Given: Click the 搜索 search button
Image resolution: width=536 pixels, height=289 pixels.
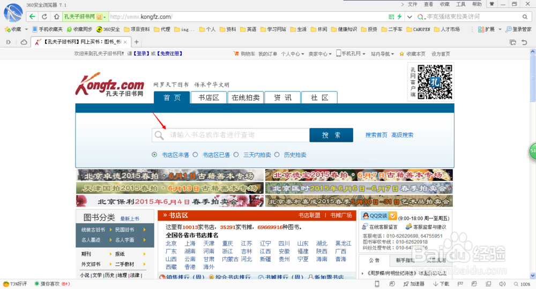Looking at the screenshot, I should 331,135.
